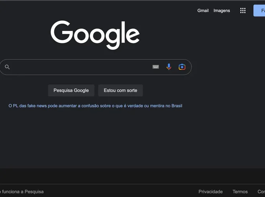Open the Privacidade footer link

coord(210,192)
